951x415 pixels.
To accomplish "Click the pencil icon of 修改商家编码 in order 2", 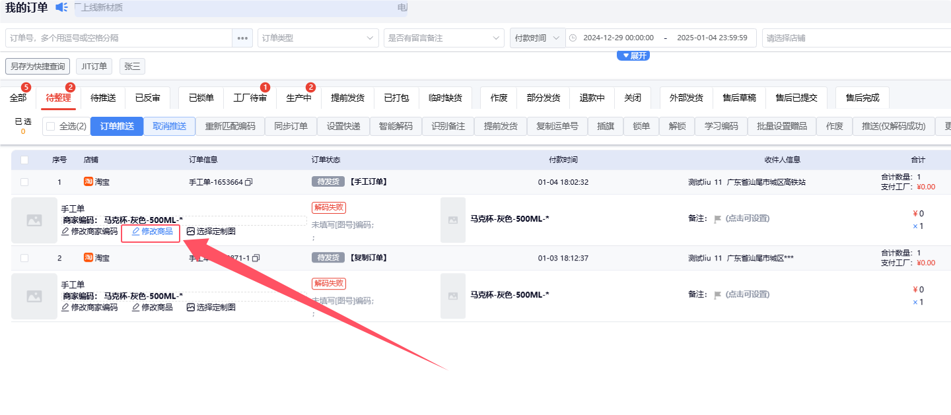I will point(65,307).
